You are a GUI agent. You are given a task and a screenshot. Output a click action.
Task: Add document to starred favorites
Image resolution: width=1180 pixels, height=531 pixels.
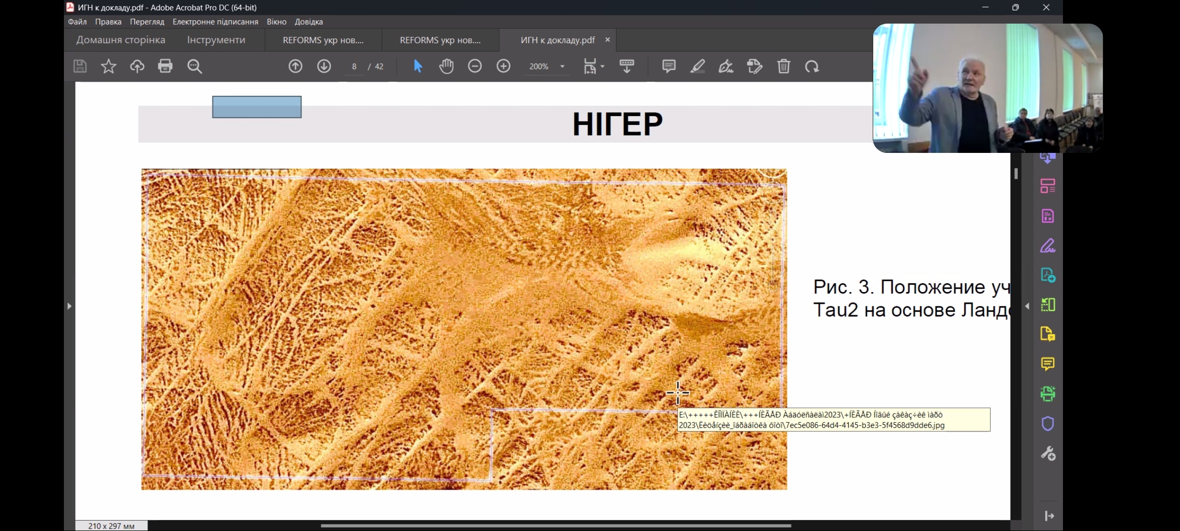pos(108,66)
